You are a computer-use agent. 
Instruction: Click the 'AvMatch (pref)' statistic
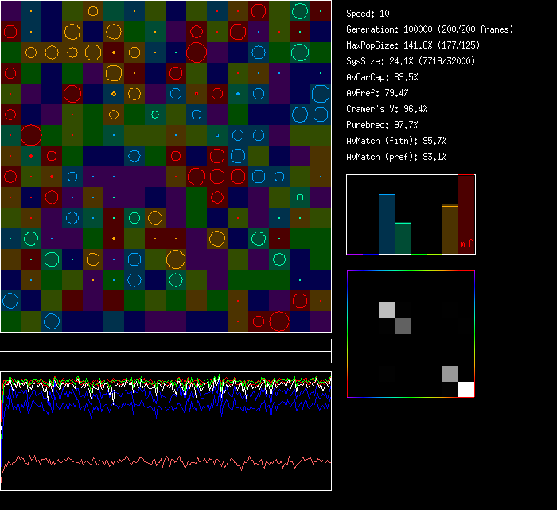pyautogui.click(x=396, y=157)
